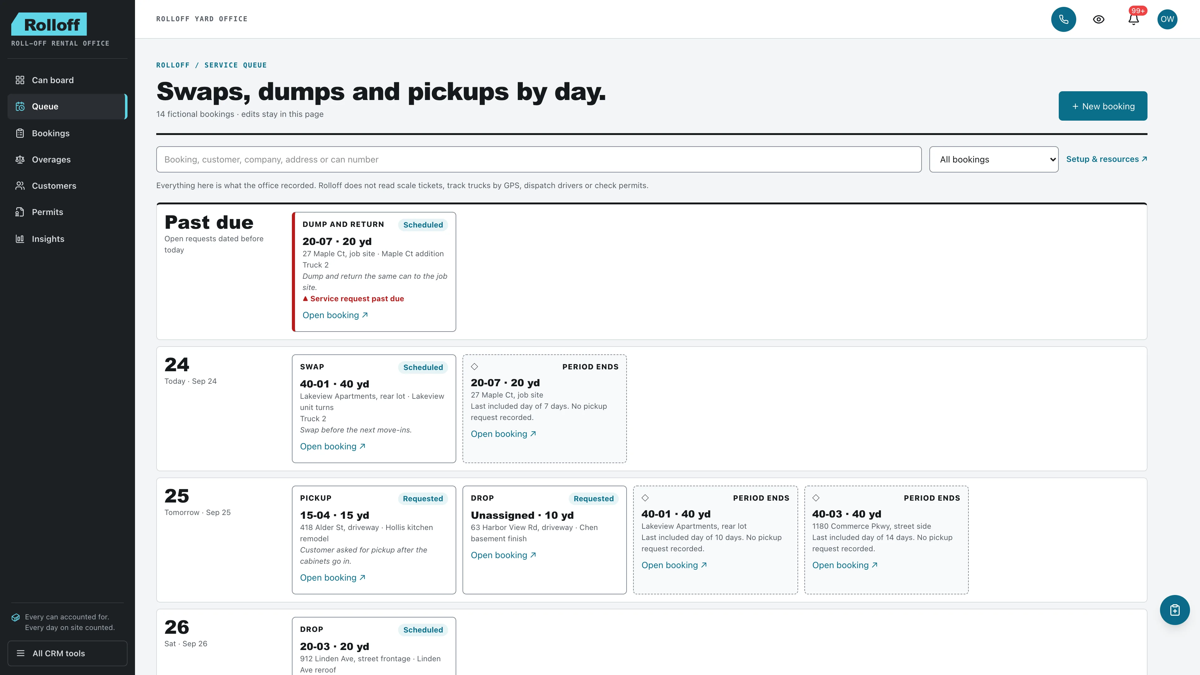Screen dimensions: 1200x675
Task: Open booking for past due 20-07 dump and return
Action: point(335,315)
